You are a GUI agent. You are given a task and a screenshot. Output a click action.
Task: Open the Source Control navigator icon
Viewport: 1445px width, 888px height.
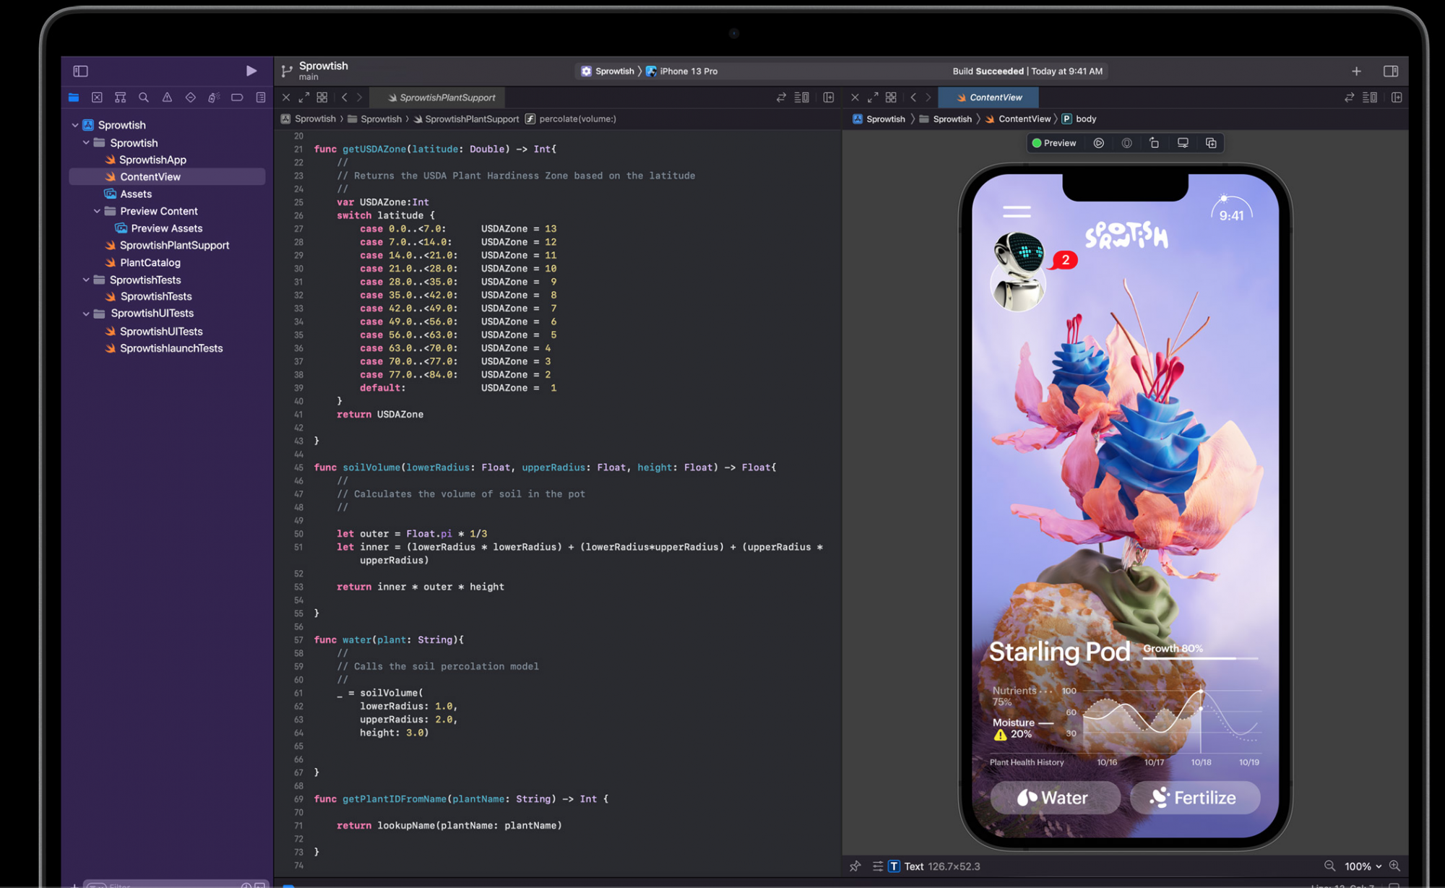tap(97, 98)
